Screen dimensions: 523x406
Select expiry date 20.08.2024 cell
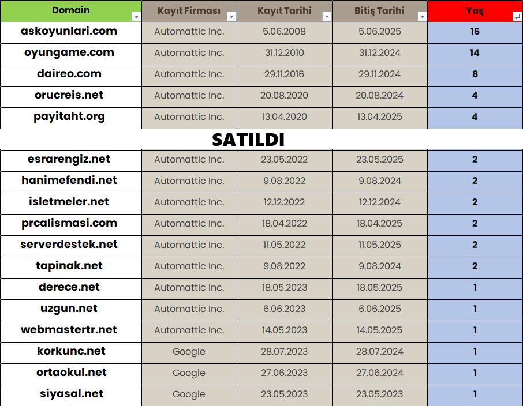380,97
